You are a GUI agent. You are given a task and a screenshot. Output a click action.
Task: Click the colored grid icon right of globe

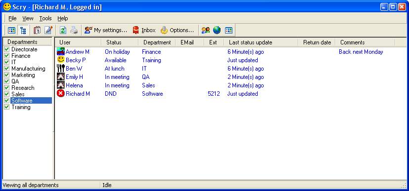(228, 30)
